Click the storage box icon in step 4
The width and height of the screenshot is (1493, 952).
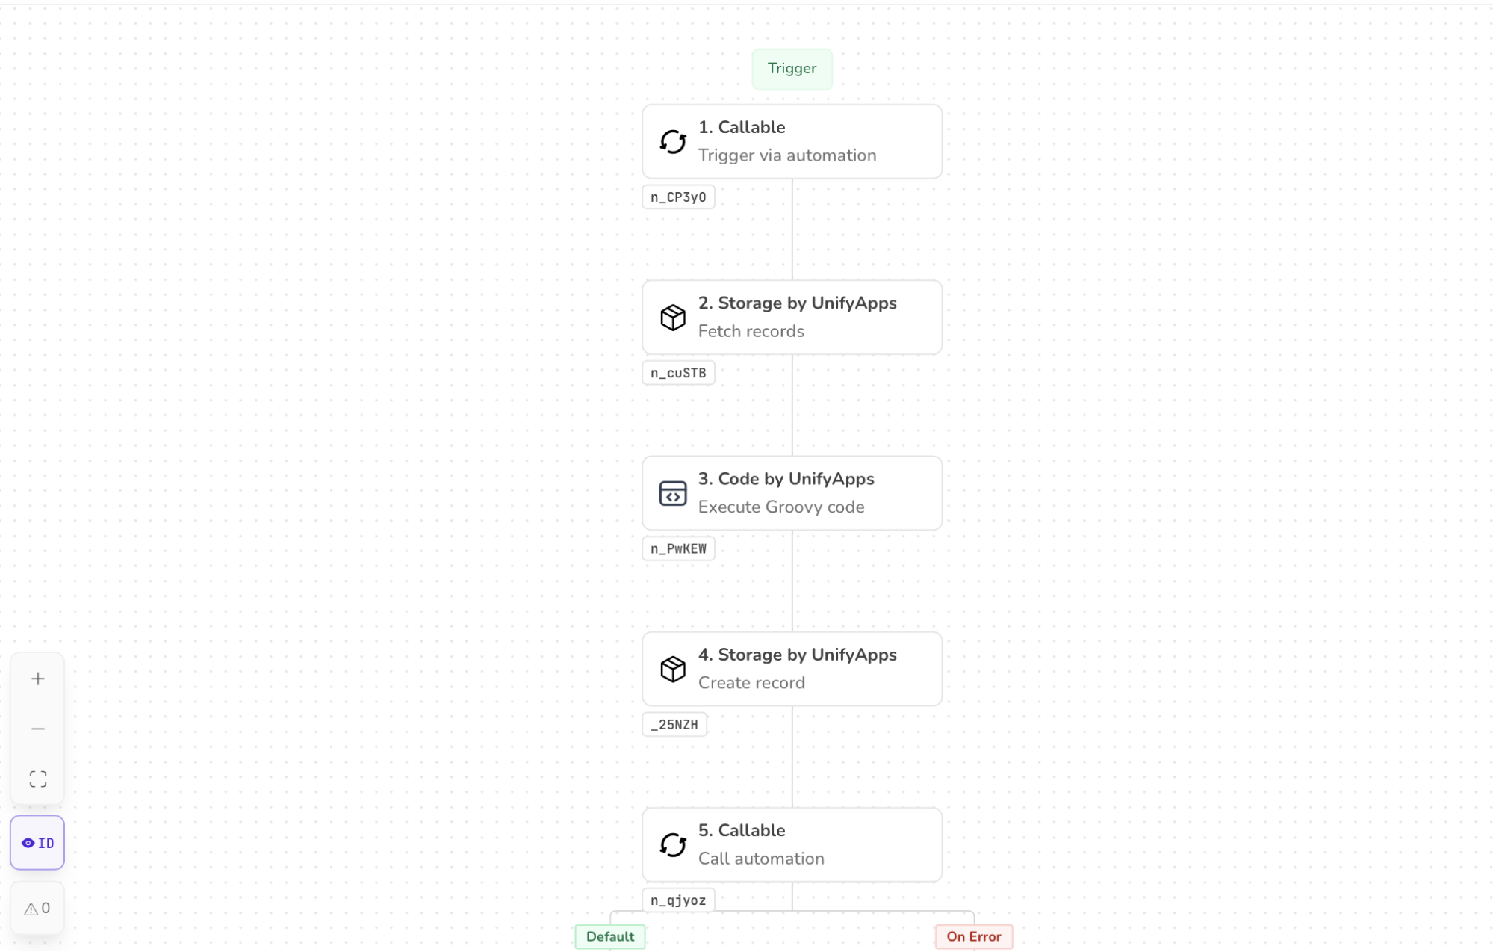tap(673, 669)
